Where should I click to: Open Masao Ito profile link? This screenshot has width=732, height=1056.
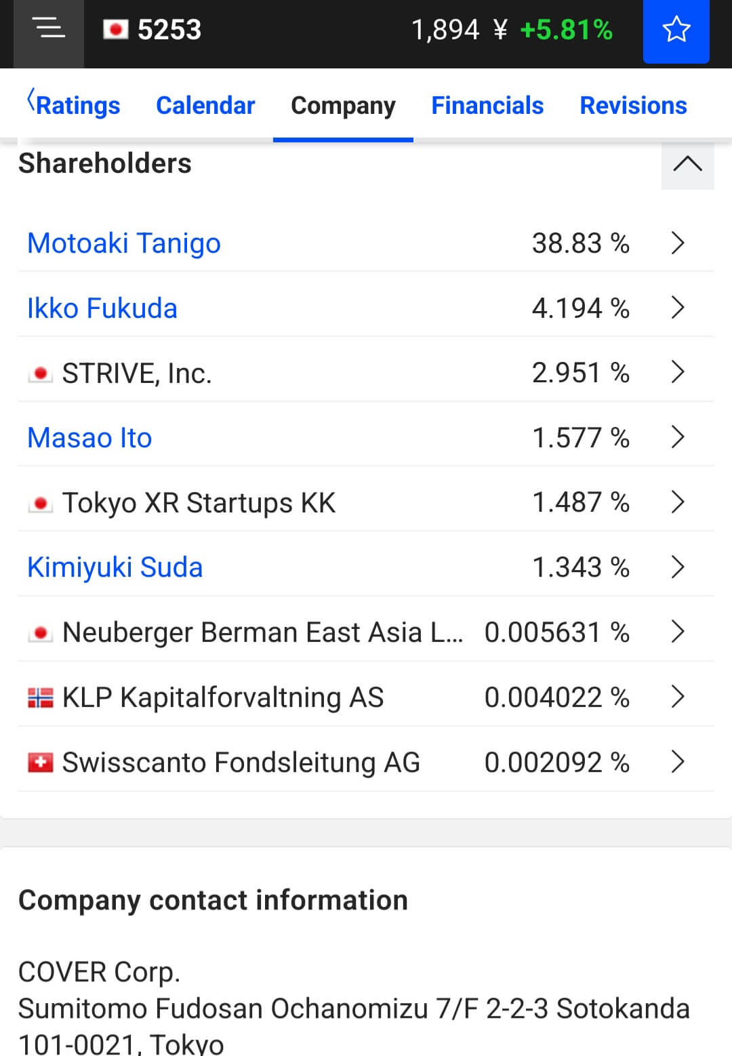pyautogui.click(x=89, y=438)
